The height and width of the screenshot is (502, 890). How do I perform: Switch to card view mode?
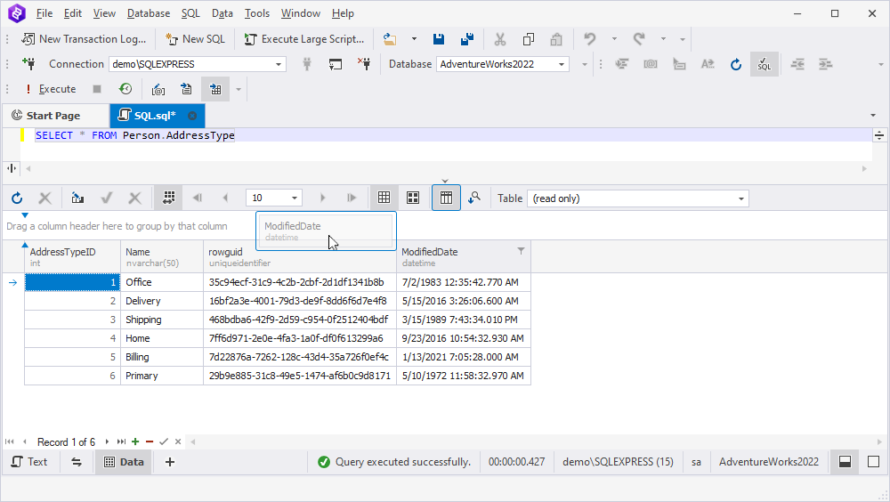413,198
